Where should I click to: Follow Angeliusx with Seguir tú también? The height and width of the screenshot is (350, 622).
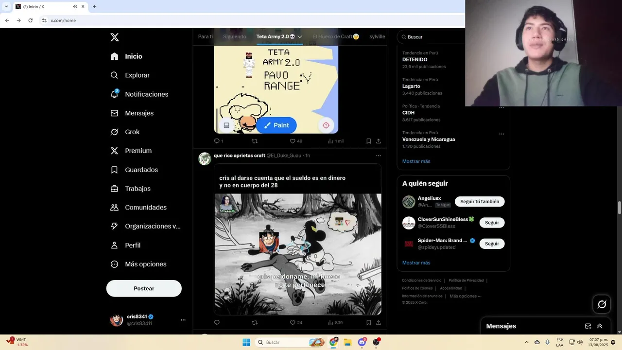tap(480, 202)
